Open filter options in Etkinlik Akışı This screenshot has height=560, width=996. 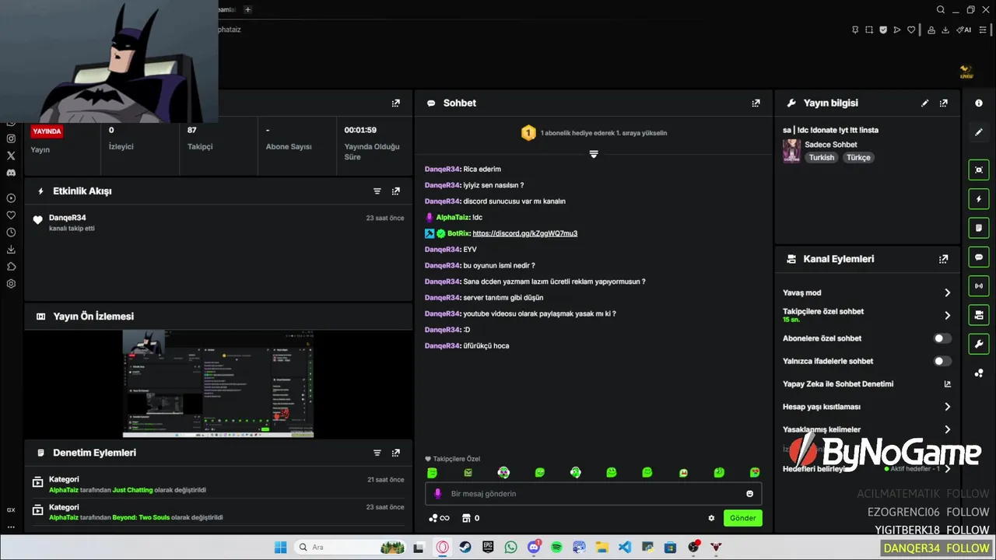pyautogui.click(x=377, y=191)
